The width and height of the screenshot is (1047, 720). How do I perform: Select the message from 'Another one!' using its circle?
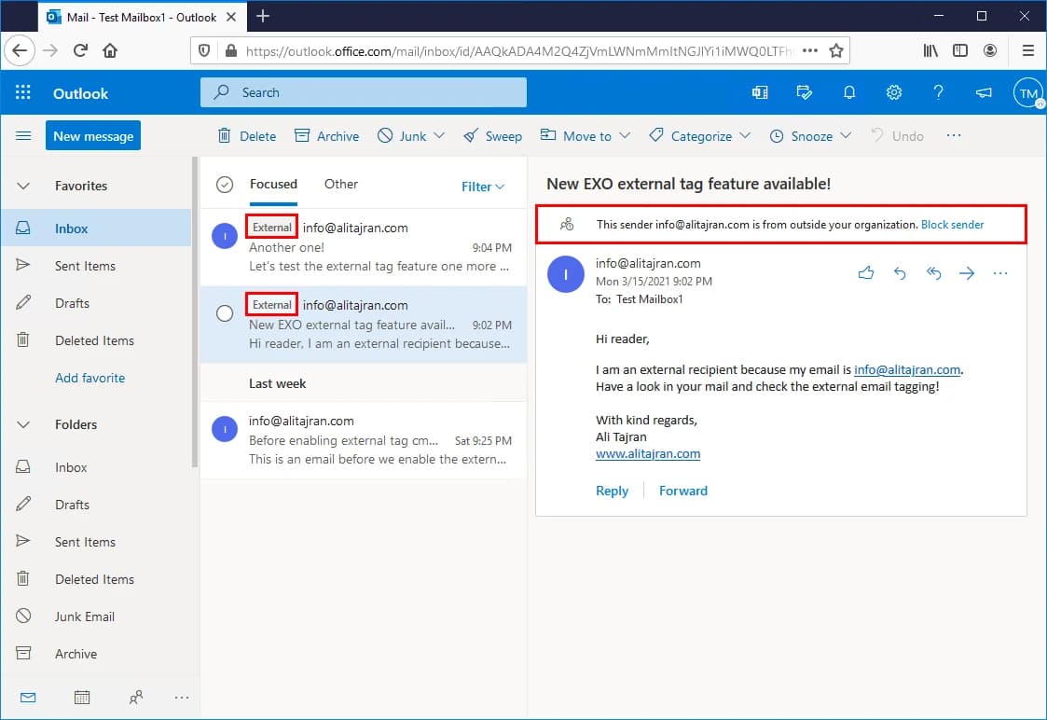[224, 236]
